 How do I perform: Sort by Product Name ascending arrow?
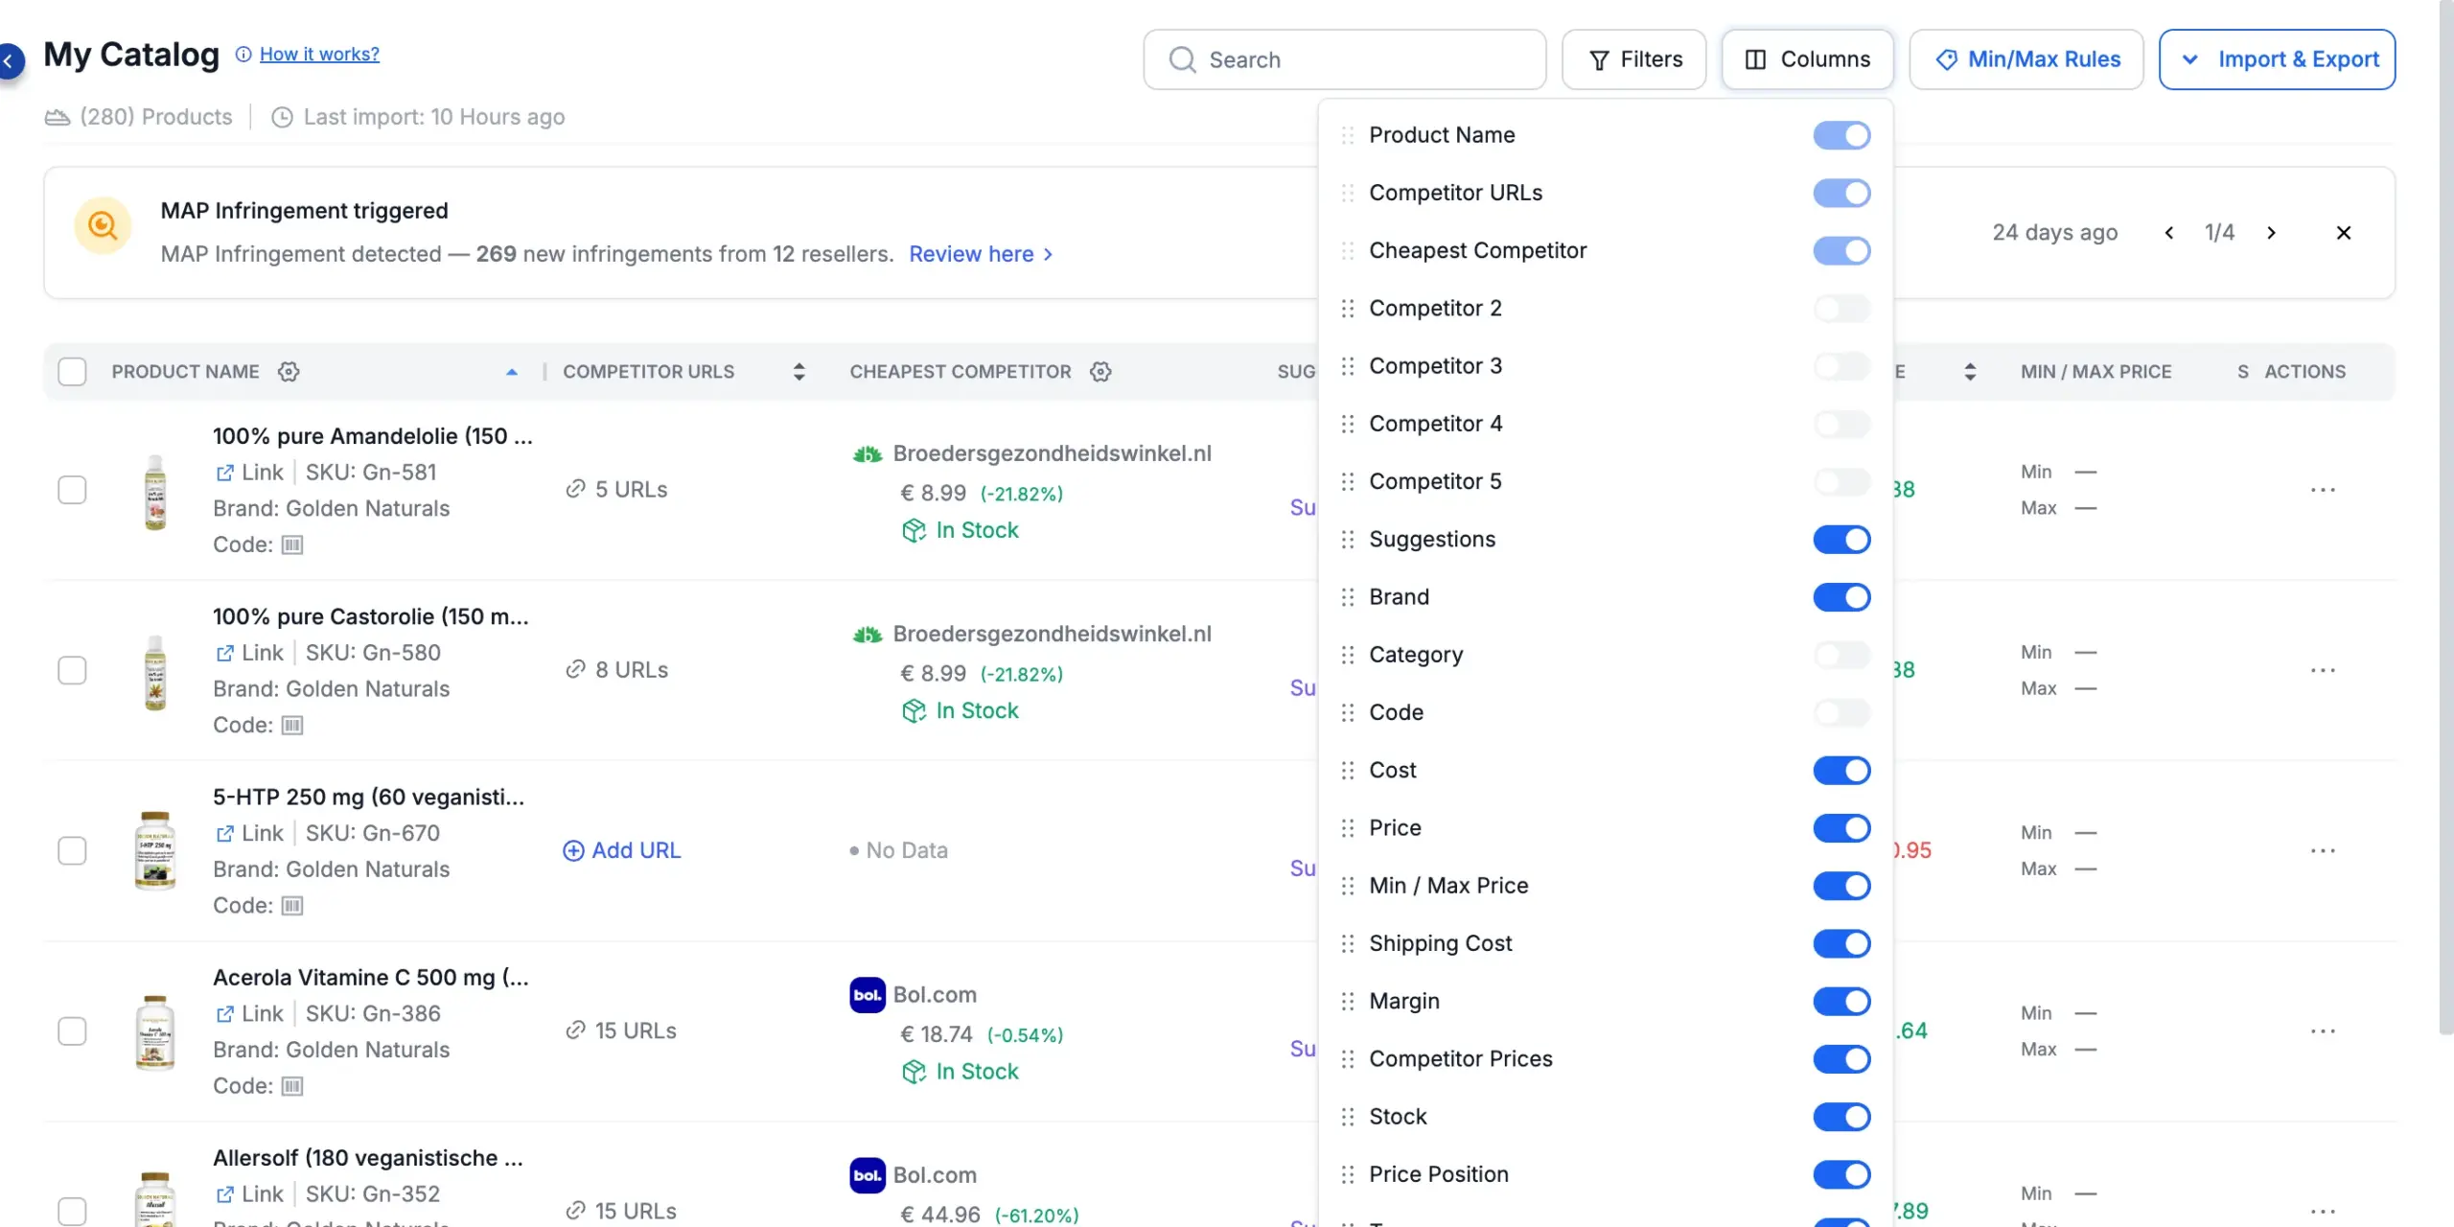click(512, 372)
